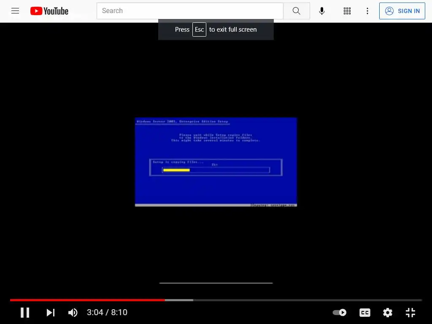Screen dimensions: 432x324
Task: Open the player settings gear
Action: coord(388,313)
